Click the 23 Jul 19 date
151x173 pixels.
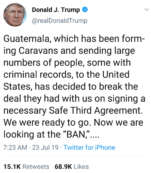(45, 148)
